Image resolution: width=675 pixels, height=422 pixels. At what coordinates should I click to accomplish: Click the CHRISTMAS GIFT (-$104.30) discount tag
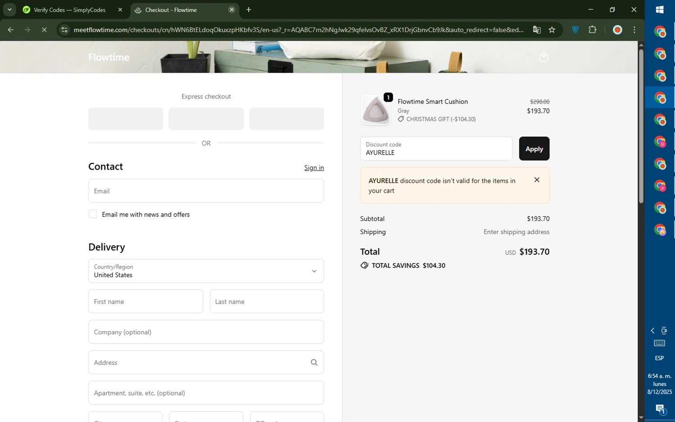point(436,119)
